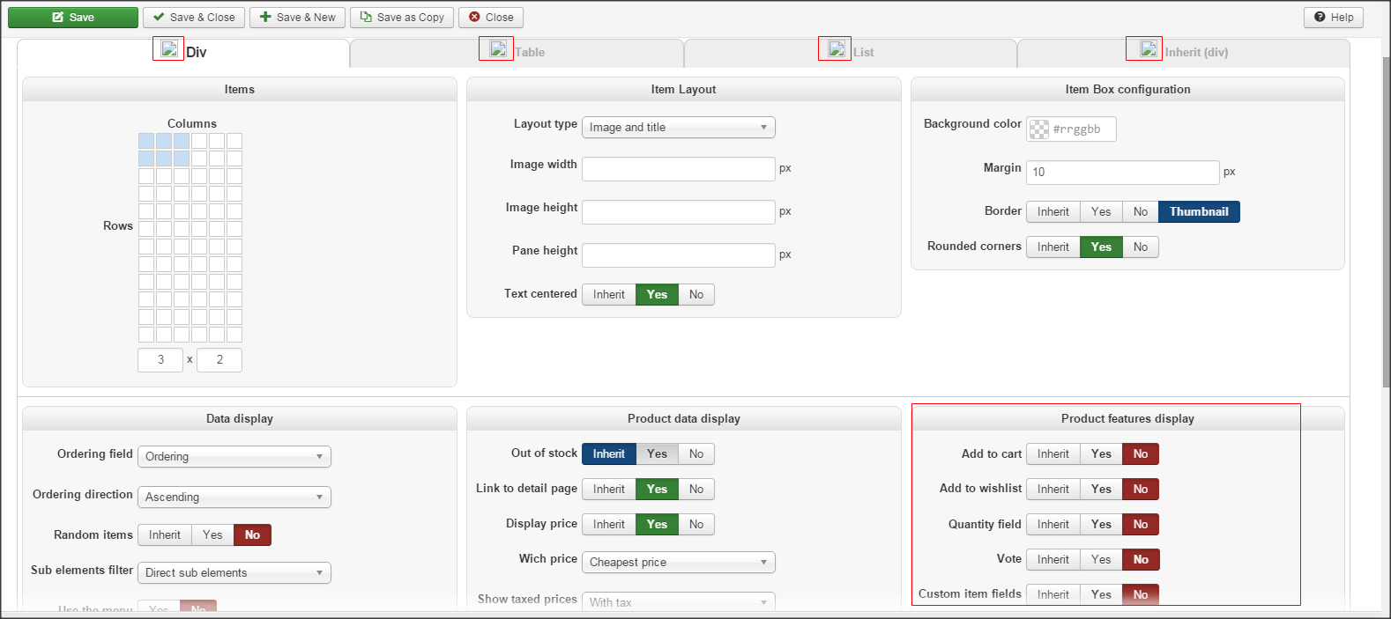Click the green Save button

pos(73,18)
